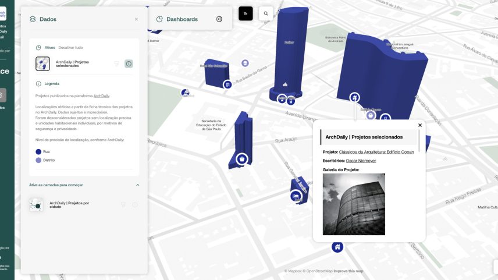
Task: Open Projetos selecionados layer thumbnail
Action: [x=42, y=63]
